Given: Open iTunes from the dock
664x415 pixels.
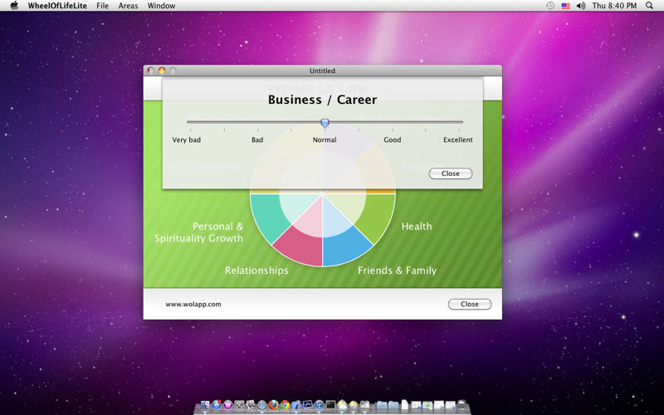Looking at the screenshot, I should click(319, 405).
